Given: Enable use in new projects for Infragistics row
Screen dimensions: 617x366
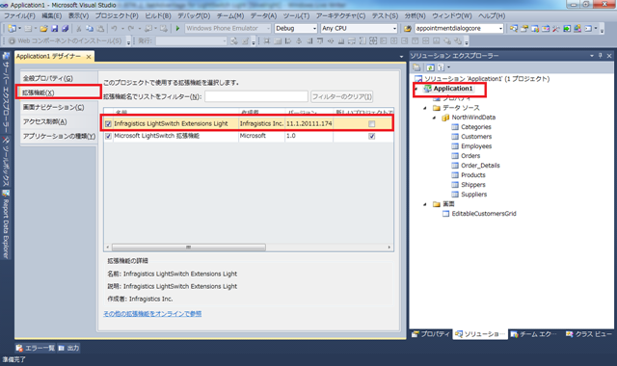Looking at the screenshot, I should pos(371,124).
